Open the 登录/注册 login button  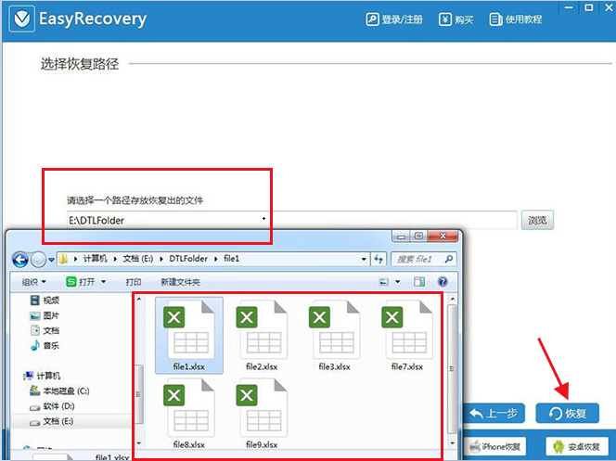click(394, 19)
